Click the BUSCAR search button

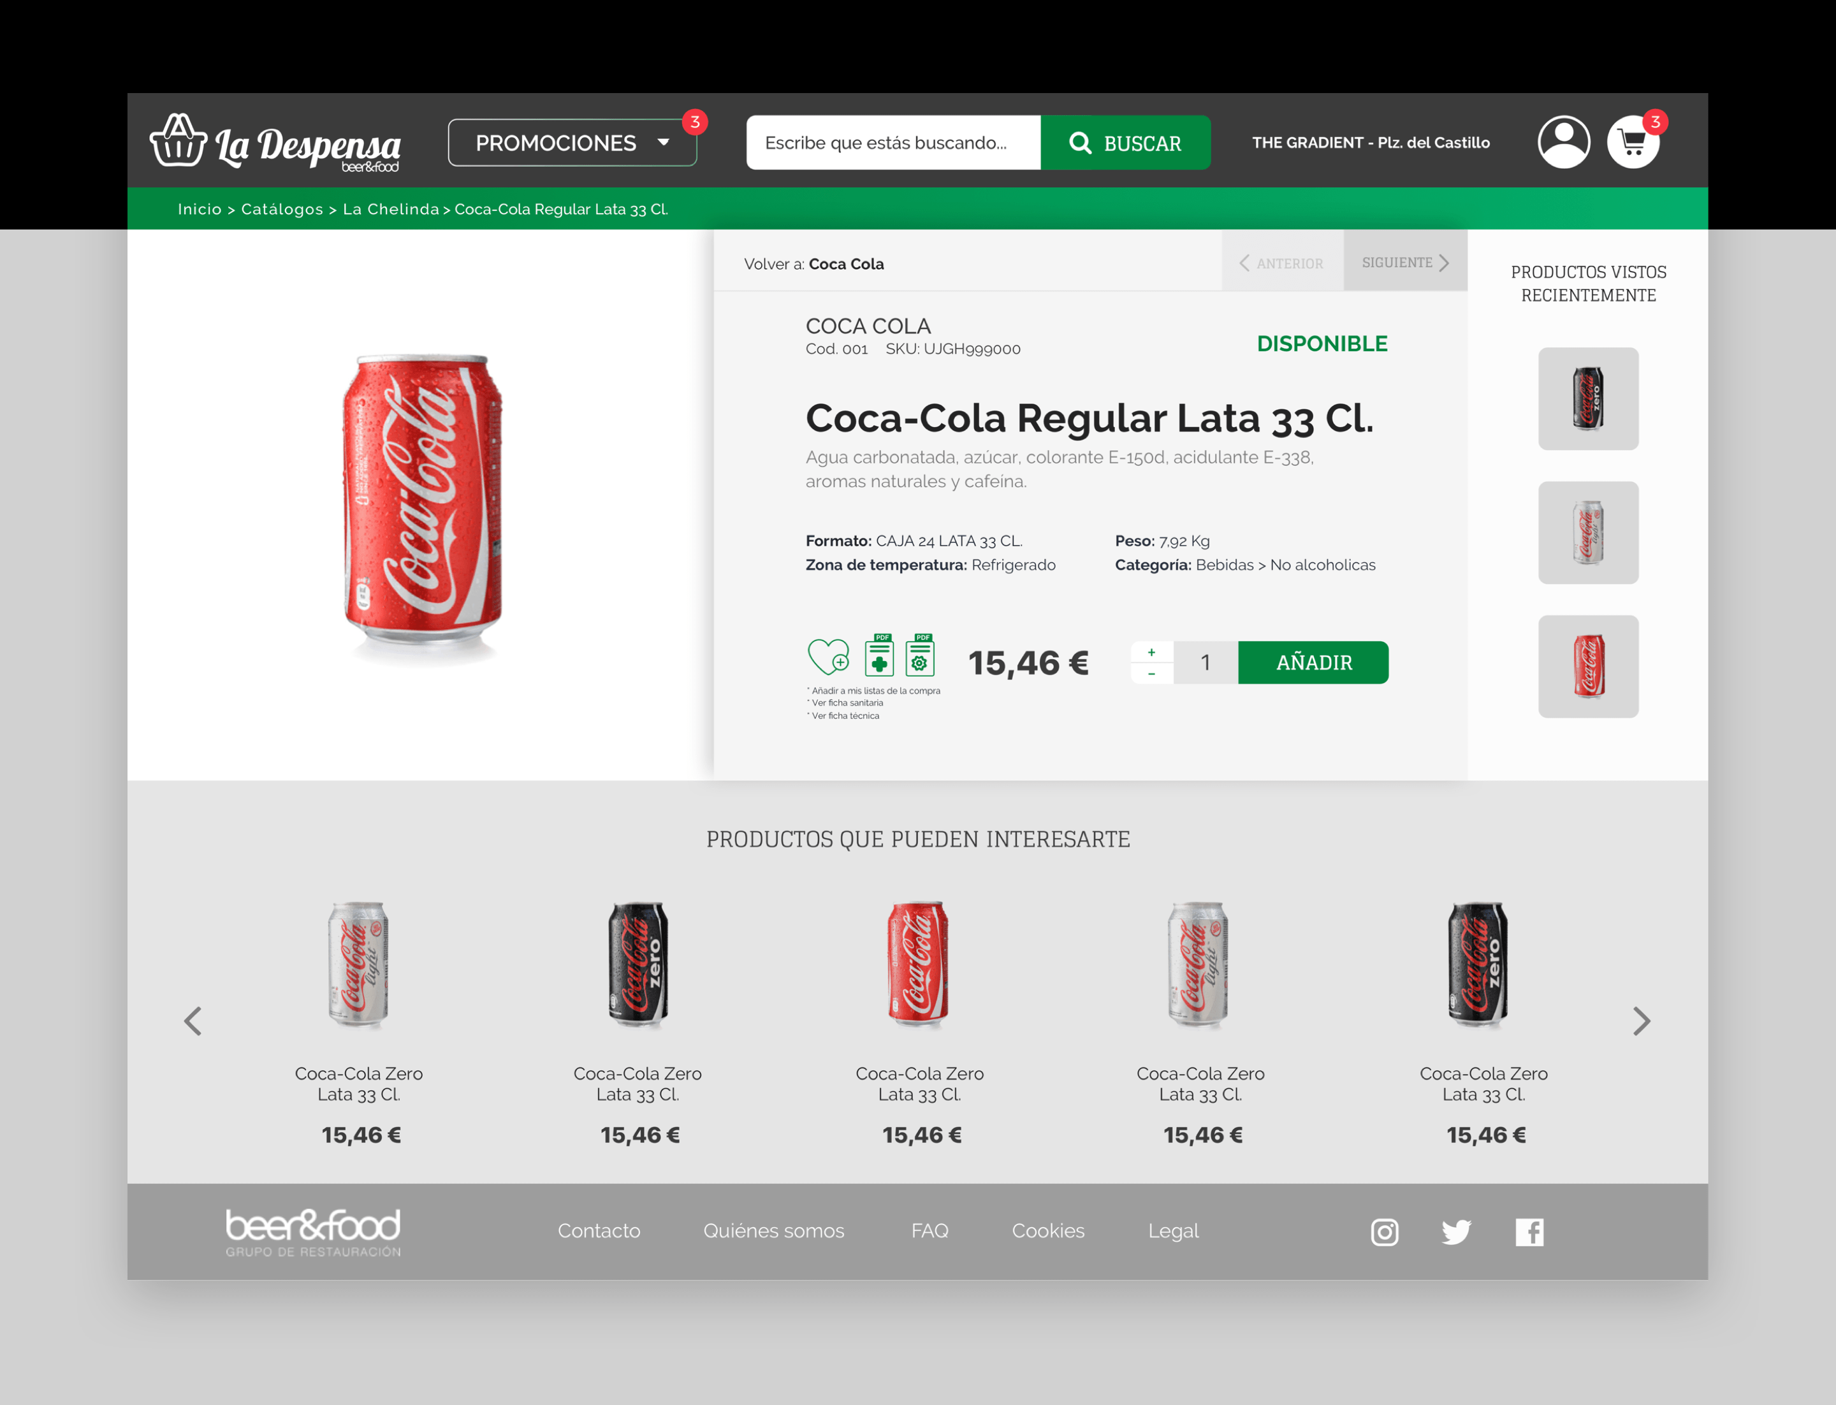1125,143
